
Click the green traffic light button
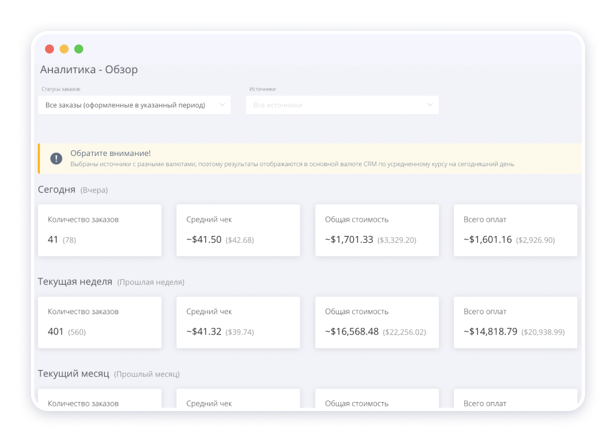coord(79,49)
